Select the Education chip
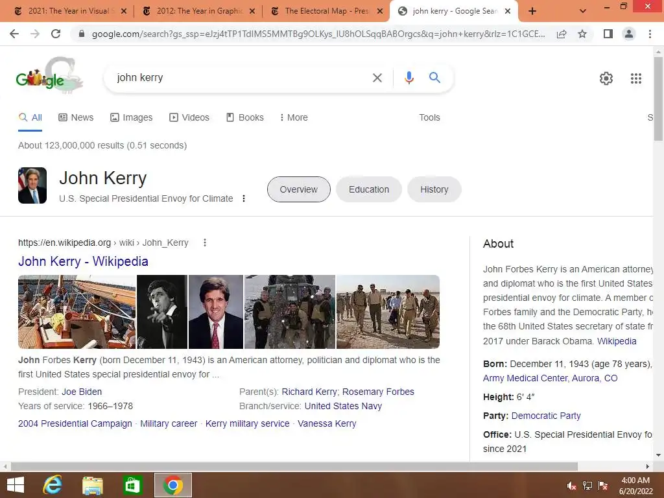The image size is (664, 498). pyautogui.click(x=369, y=189)
